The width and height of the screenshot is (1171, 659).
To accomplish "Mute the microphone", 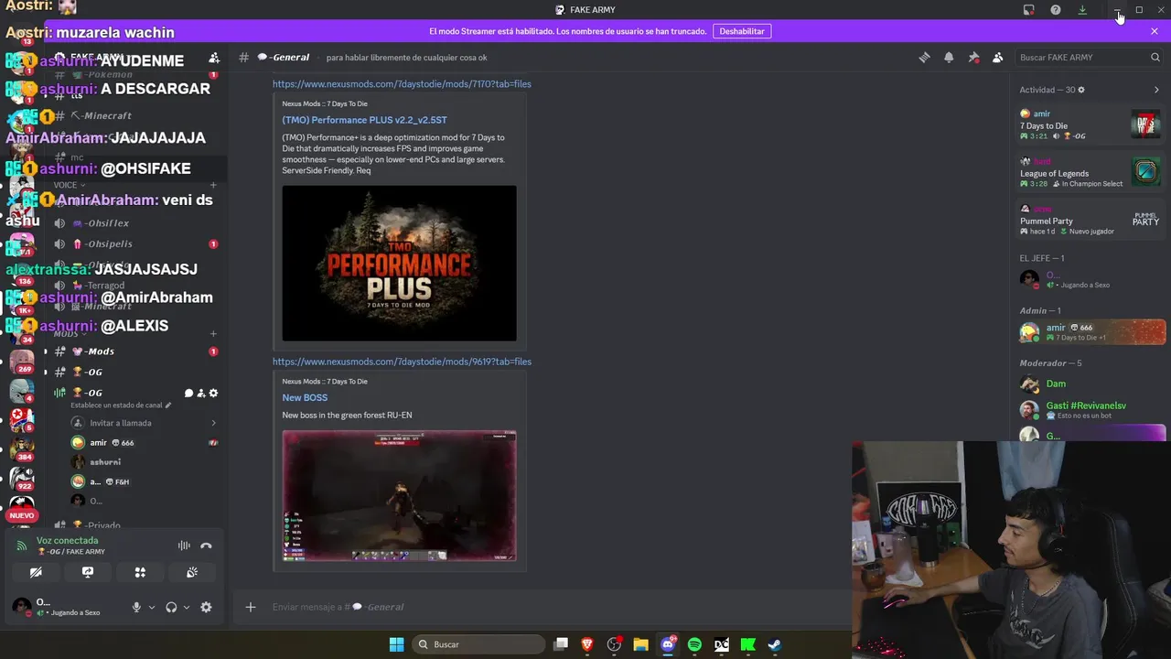I will 136,607.
